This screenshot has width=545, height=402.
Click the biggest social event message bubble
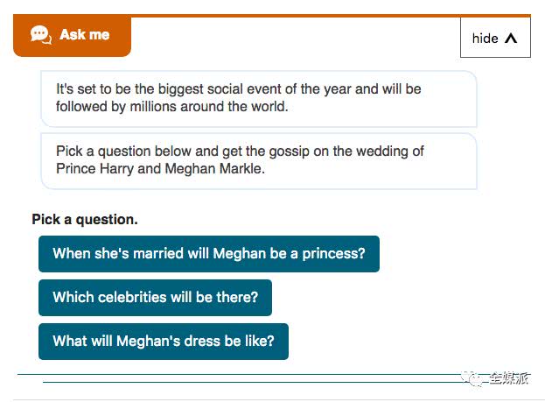tap(258, 98)
